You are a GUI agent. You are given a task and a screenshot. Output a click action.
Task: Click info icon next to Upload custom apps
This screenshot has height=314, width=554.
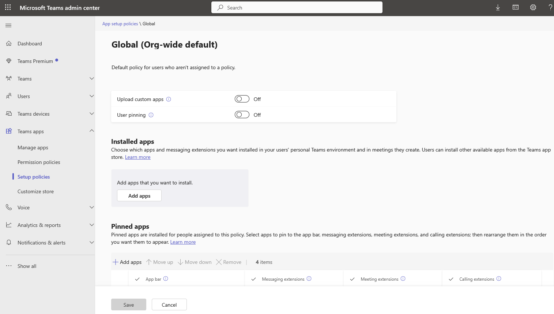[x=169, y=99]
